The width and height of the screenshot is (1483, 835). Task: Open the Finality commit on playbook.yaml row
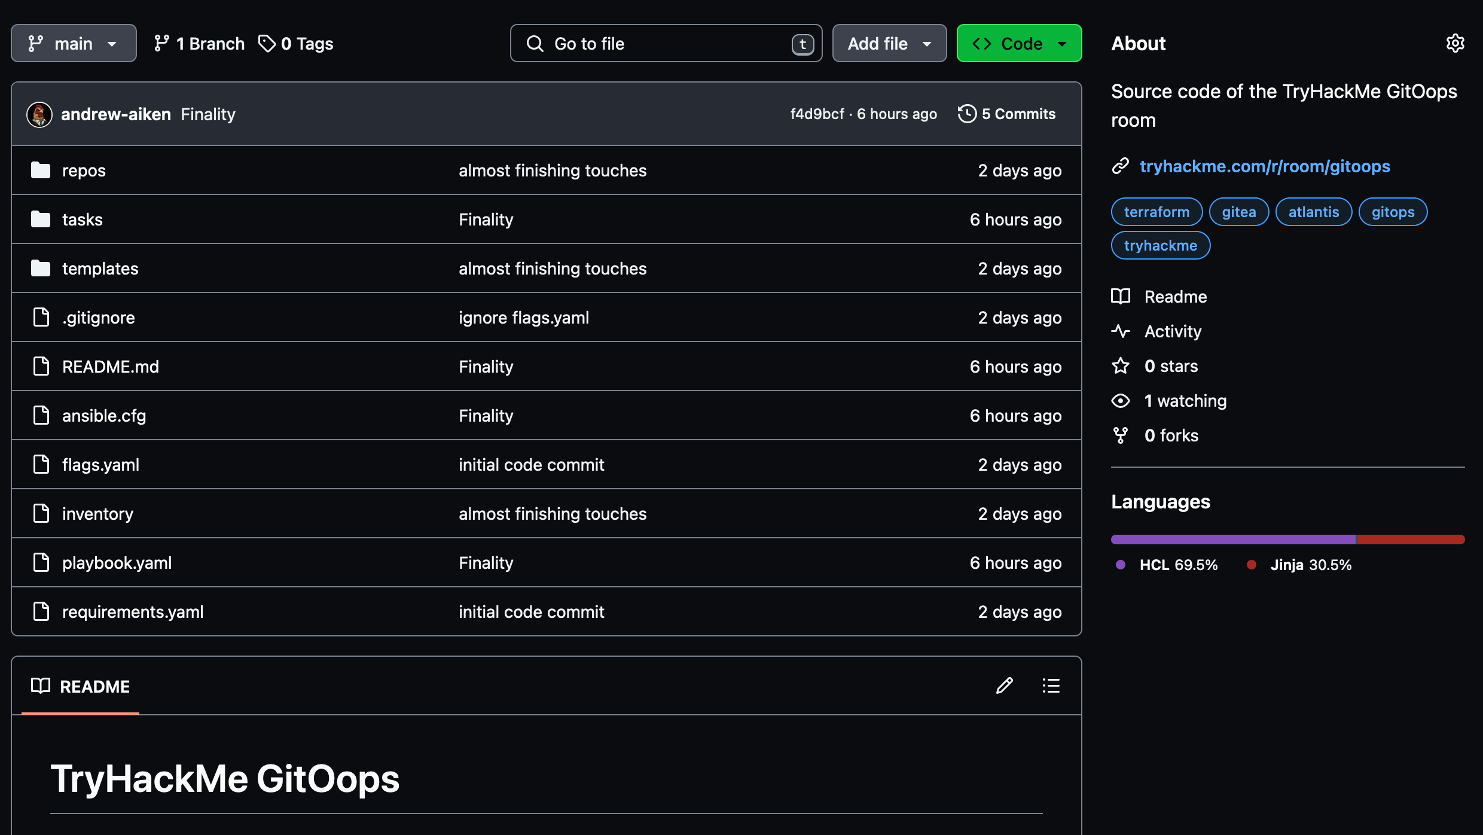[x=486, y=563]
